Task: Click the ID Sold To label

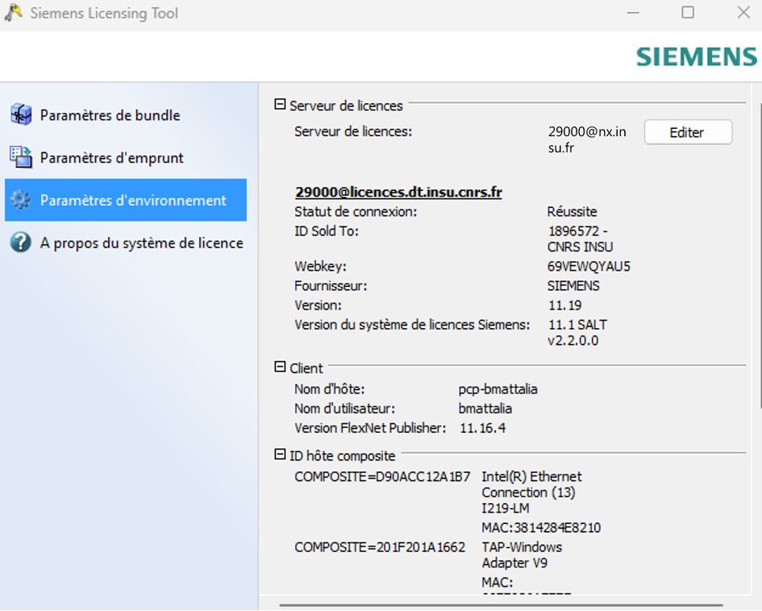Action: coord(327,231)
